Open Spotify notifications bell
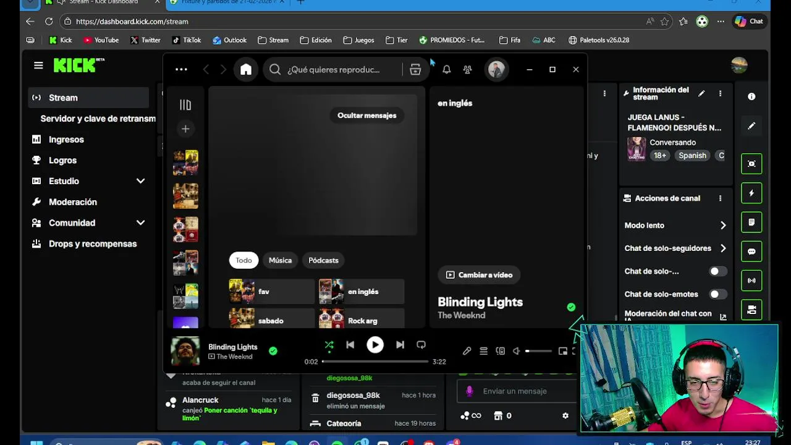791x445 pixels. point(447,69)
